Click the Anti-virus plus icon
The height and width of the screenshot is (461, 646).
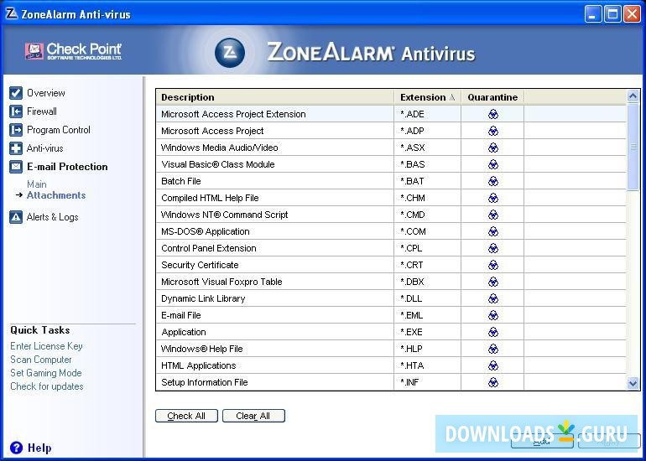[x=16, y=148]
